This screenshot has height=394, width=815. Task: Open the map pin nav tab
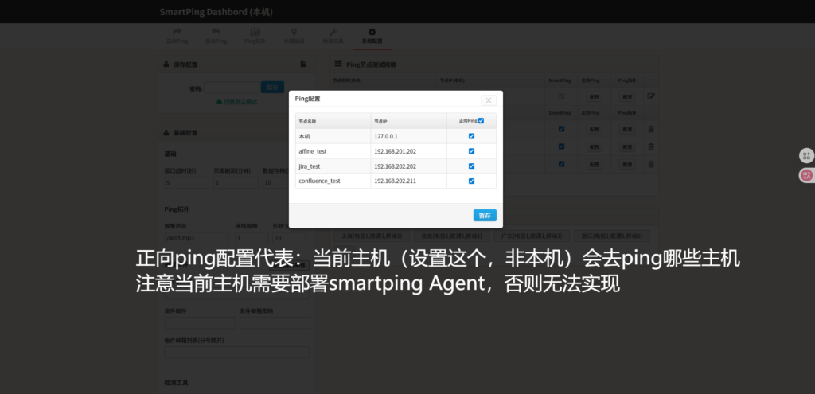coord(294,35)
